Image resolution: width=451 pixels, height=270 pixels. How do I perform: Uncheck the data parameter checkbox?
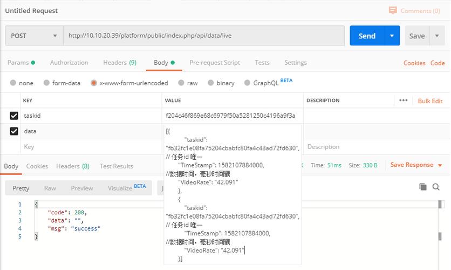14,131
